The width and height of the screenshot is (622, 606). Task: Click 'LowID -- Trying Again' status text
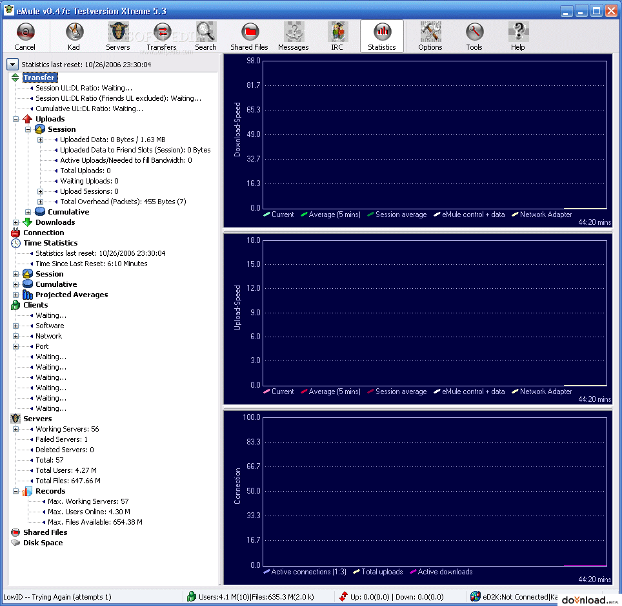[57, 597]
